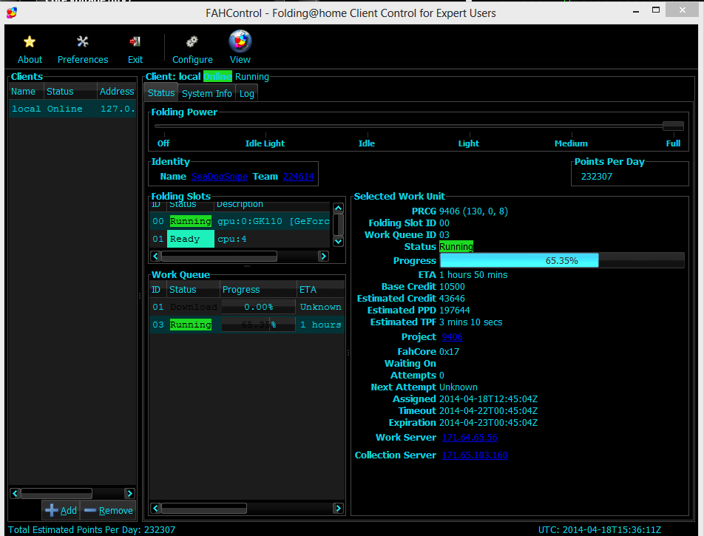Click the FAHControl app icon in title bar
Screen dimensions: 704x536
pyautogui.click(x=12, y=13)
